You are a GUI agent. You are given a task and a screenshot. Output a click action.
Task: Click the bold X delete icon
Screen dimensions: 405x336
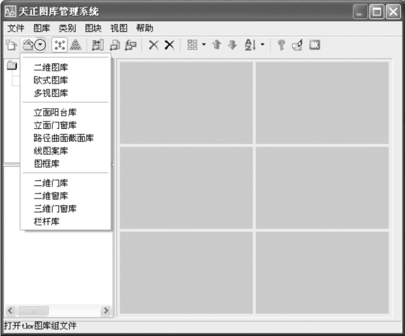click(x=169, y=45)
